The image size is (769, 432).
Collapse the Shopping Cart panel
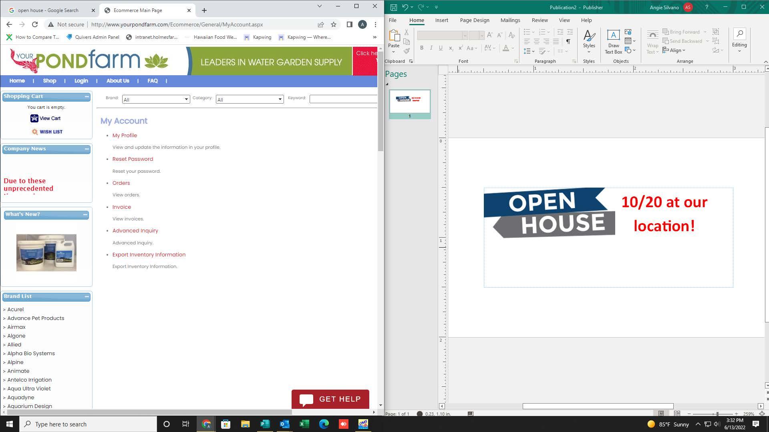coord(87,96)
